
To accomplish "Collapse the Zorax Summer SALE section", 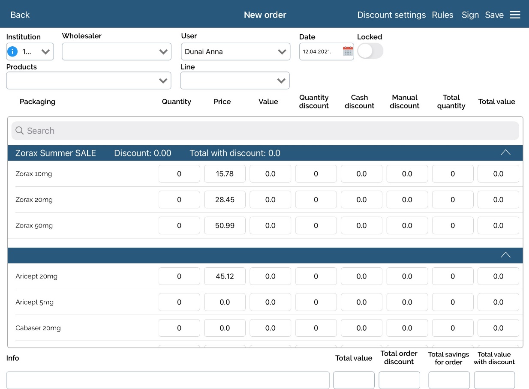I will pyautogui.click(x=505, y=153).
